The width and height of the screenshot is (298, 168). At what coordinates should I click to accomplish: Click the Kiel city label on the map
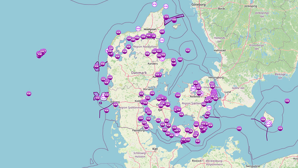point(155,149)
